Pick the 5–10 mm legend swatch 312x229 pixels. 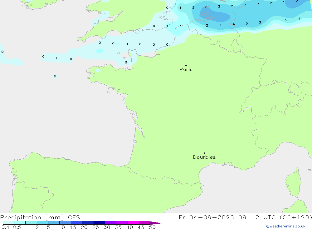[54, 223]
